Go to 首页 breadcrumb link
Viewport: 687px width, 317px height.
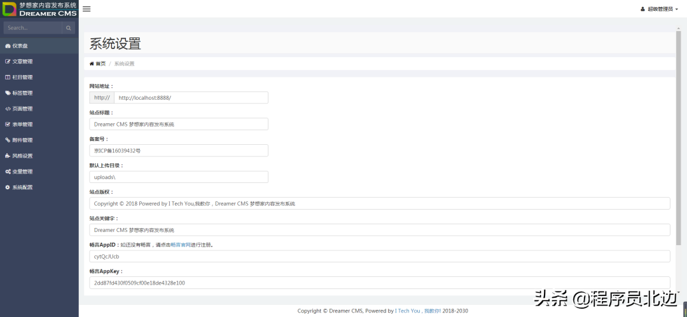coord(101,64)
